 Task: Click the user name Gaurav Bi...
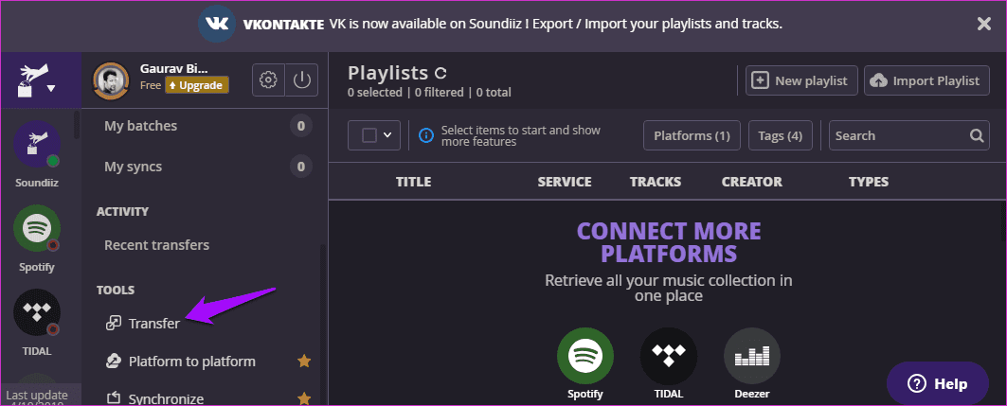173,69
